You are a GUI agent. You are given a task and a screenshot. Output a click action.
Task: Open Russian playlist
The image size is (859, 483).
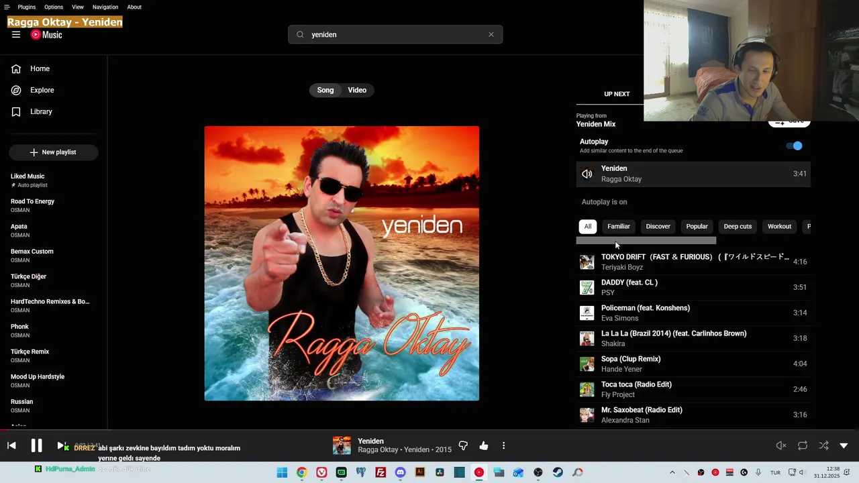coord(54,406)
